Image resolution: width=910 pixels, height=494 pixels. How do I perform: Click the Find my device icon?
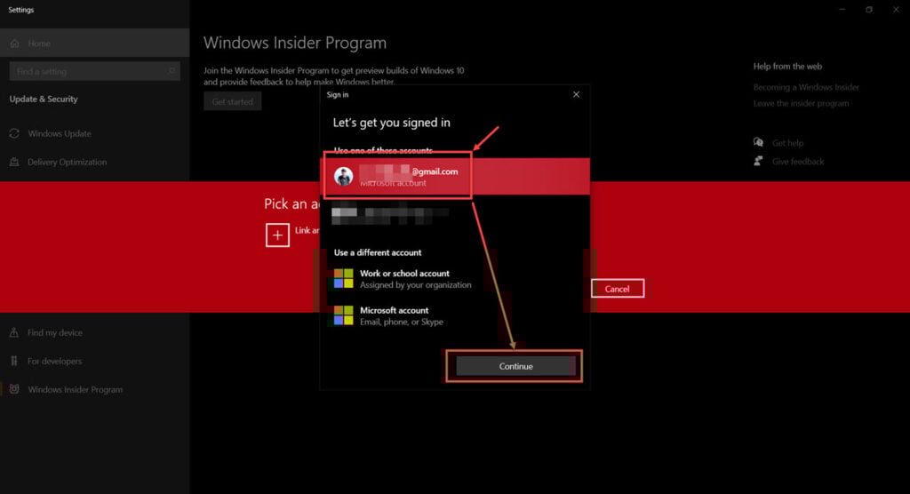[x=14, y=332]
